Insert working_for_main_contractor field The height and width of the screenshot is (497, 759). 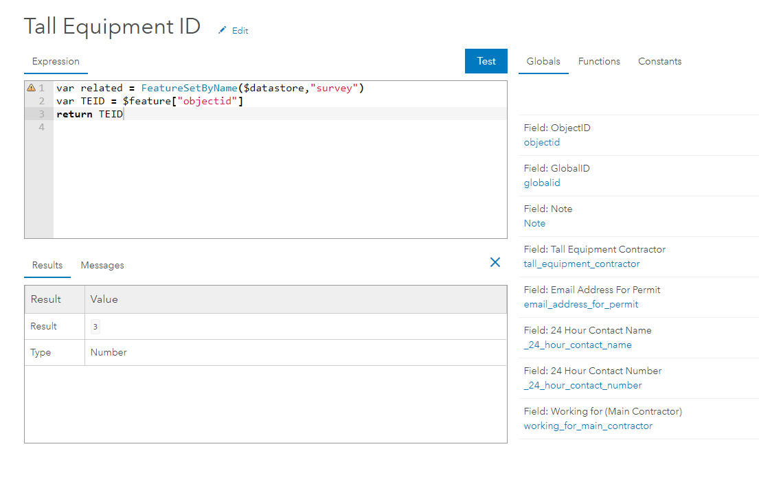[x=587, y=426]
